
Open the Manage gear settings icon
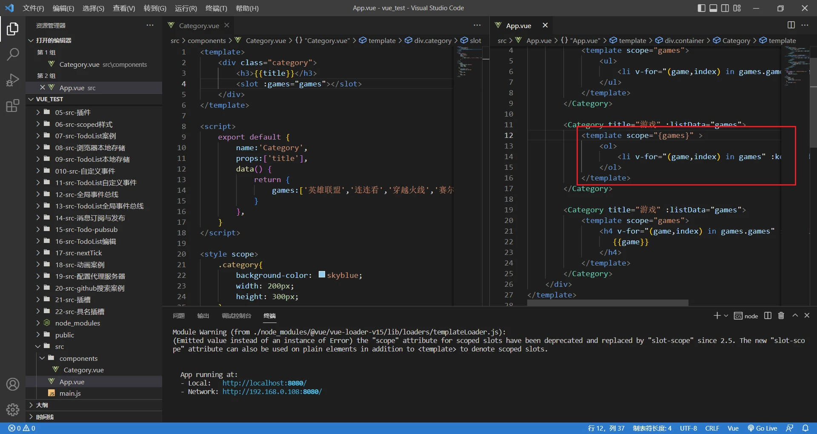pyautogui.click(x=13, y=409)
